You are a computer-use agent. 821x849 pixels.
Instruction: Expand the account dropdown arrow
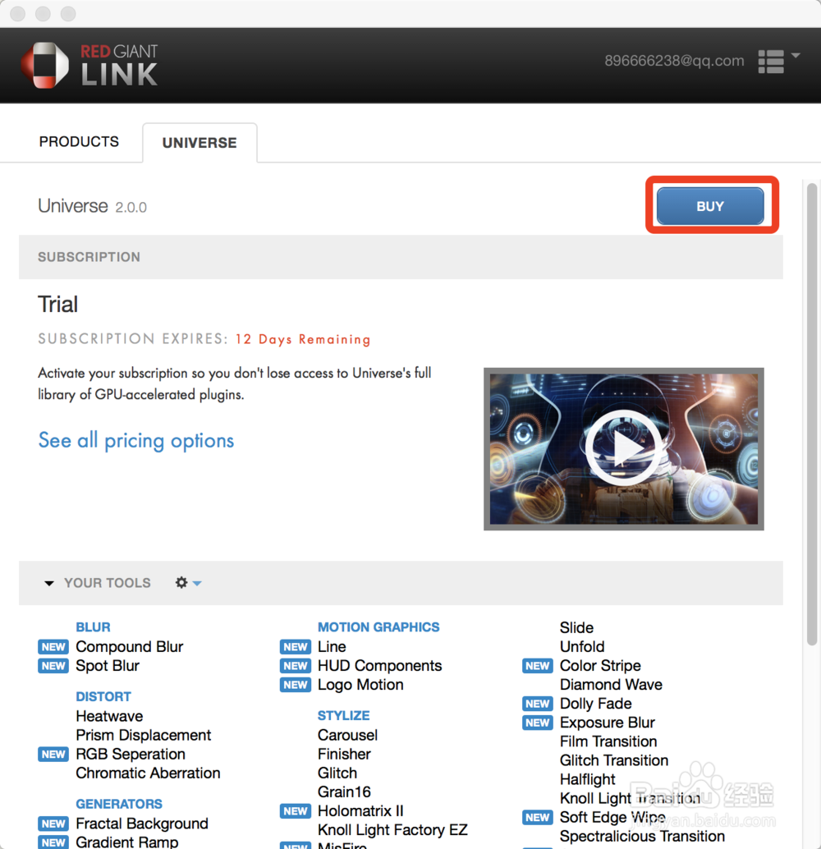point(796,55)
